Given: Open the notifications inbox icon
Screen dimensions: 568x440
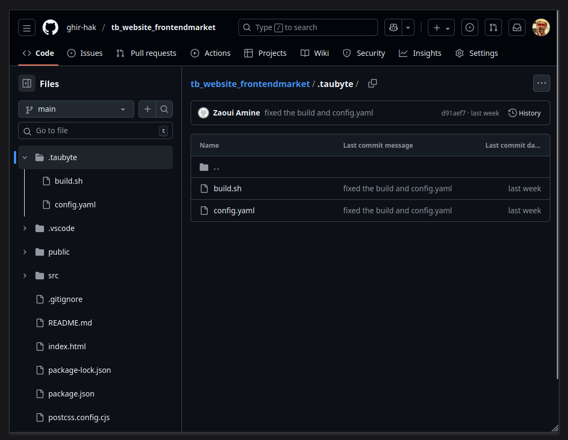Looking at the screenshot, I should click(517, 27).
